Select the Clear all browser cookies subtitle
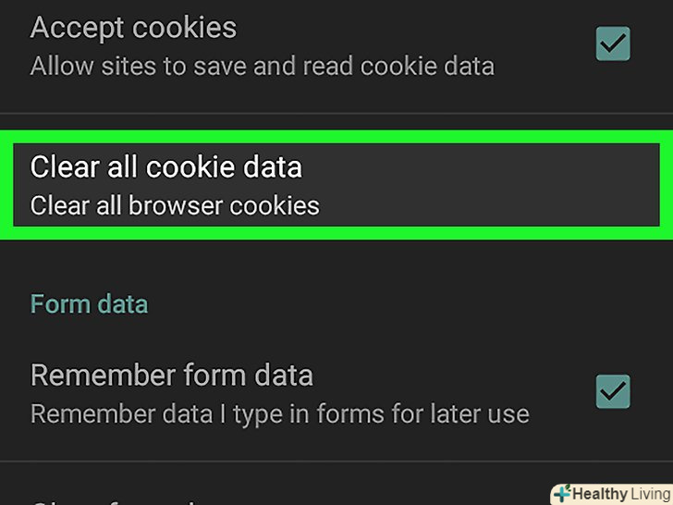 click(175, 205)
